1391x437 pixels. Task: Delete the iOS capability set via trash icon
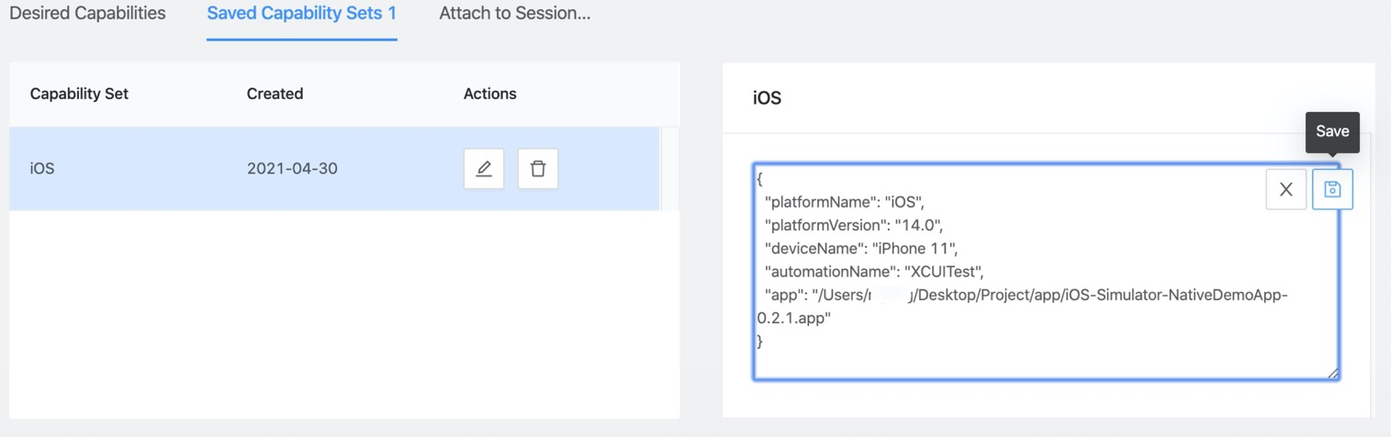(x=538, y=169)
